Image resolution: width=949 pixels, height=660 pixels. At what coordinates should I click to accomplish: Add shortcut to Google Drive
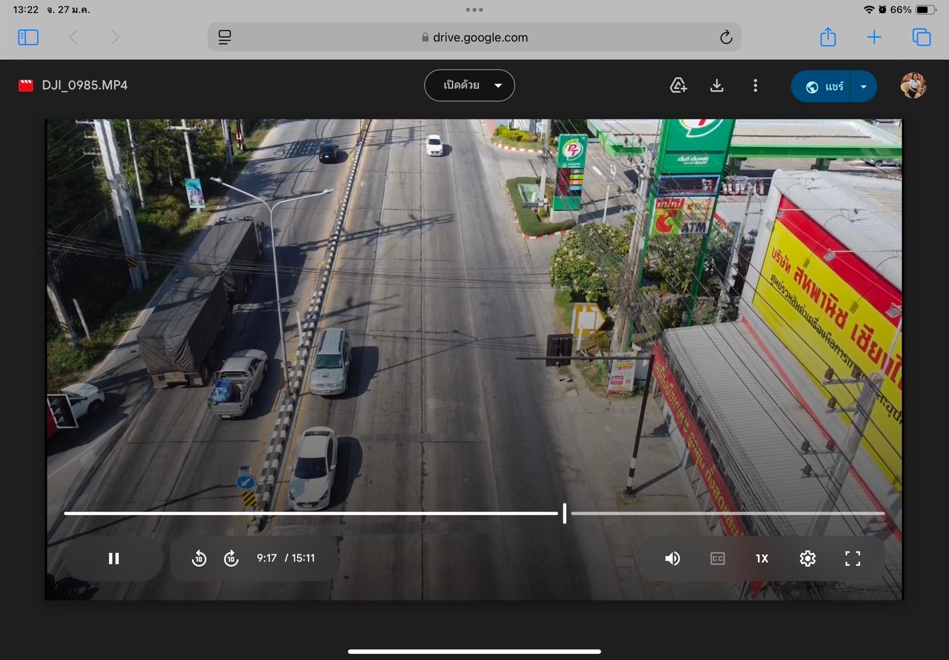(678, 85)
